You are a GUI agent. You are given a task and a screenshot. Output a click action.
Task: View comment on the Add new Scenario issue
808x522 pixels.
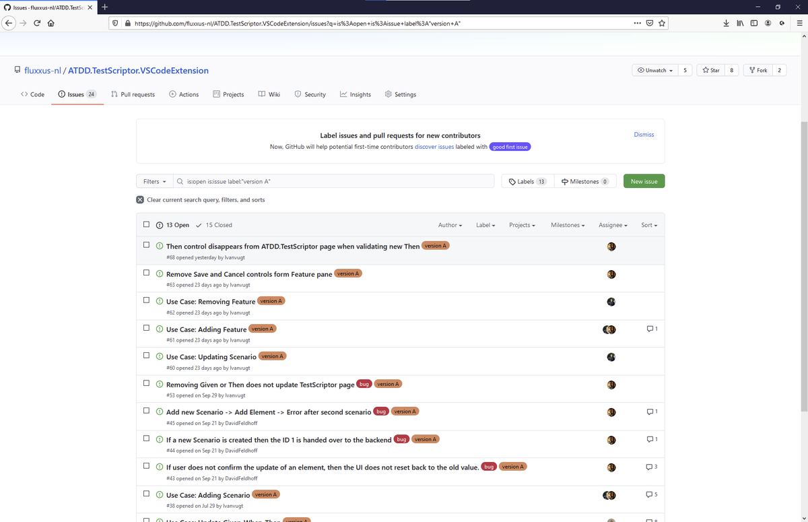(x=652, y=412)
